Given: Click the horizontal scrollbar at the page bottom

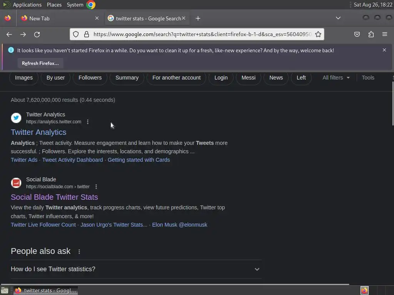Looking at the screenshot, I should [175, 284].
